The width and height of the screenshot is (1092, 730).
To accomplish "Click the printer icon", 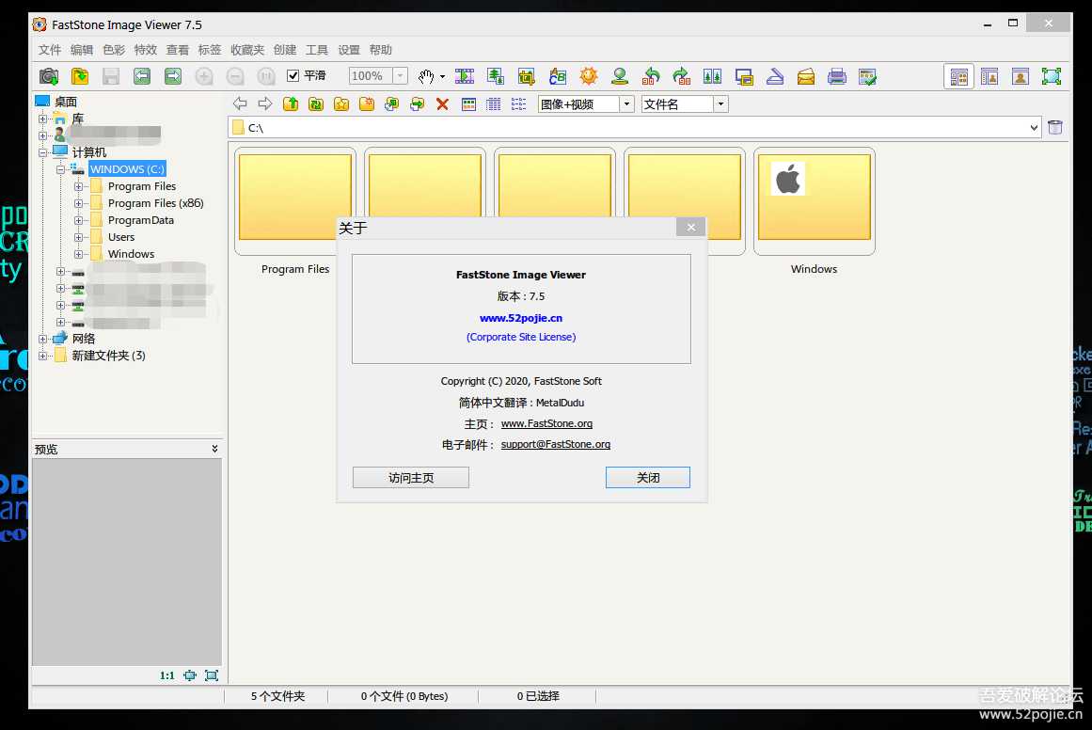I will tap(836, 76).
